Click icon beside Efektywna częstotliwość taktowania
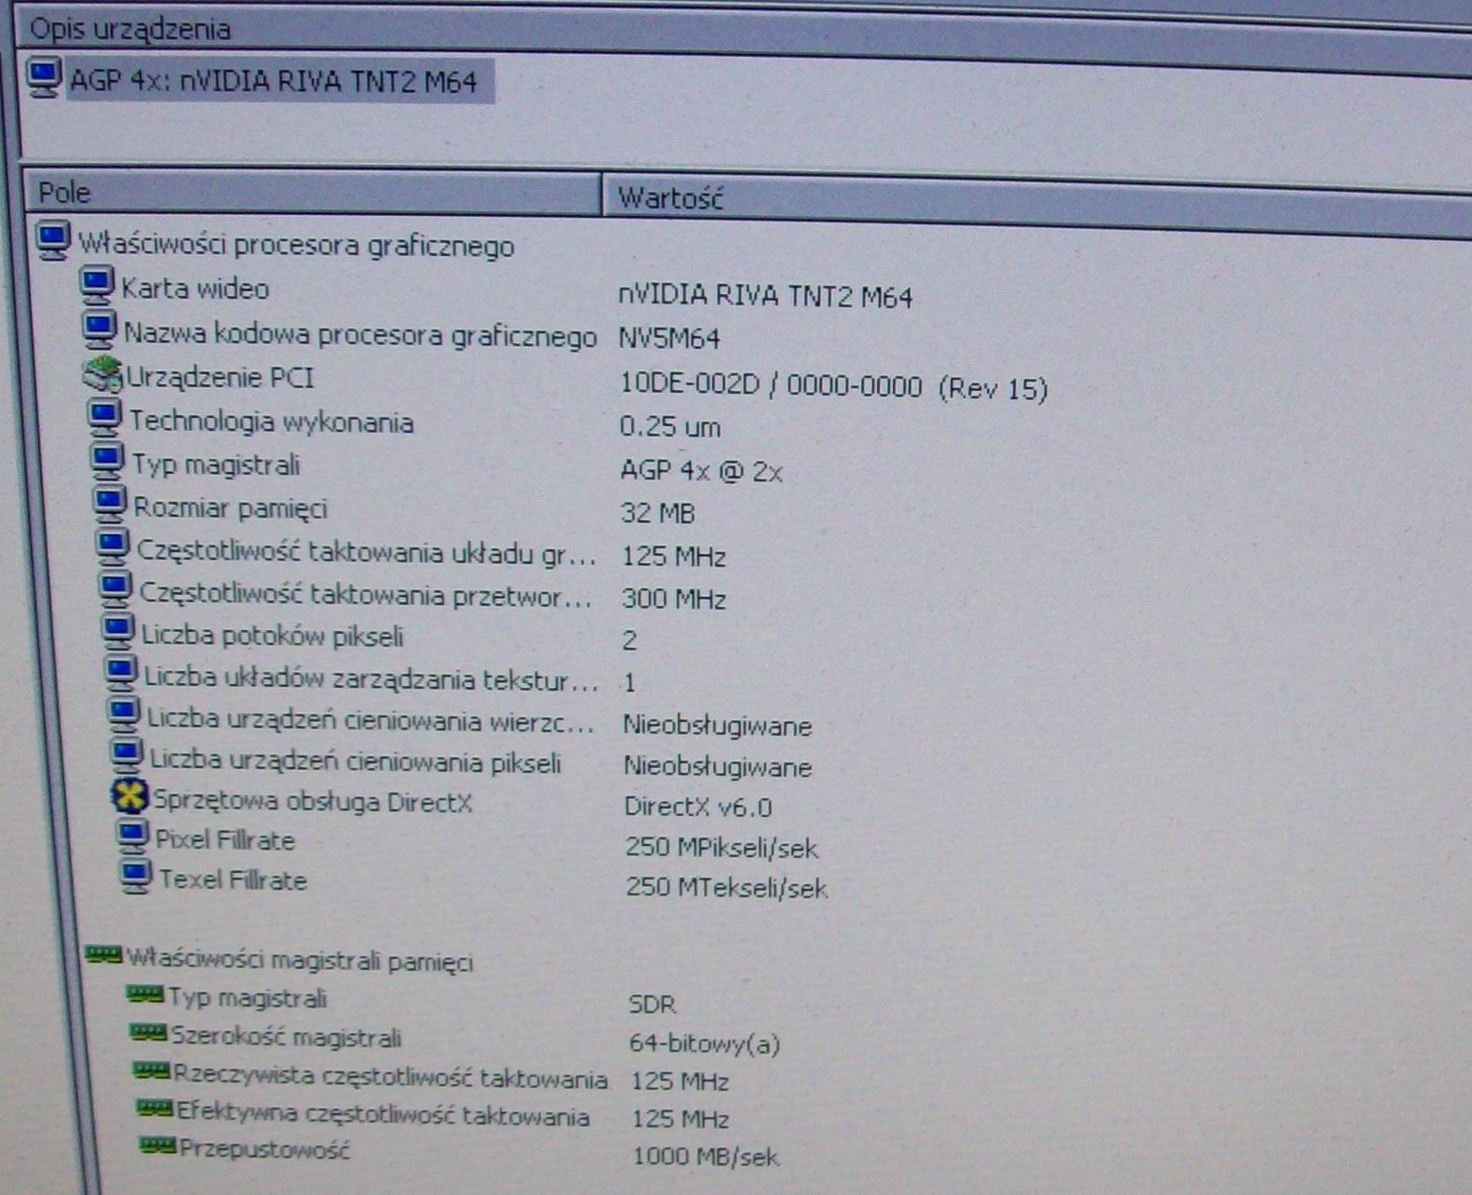 pyautogui.click(x=155, y=1108)
